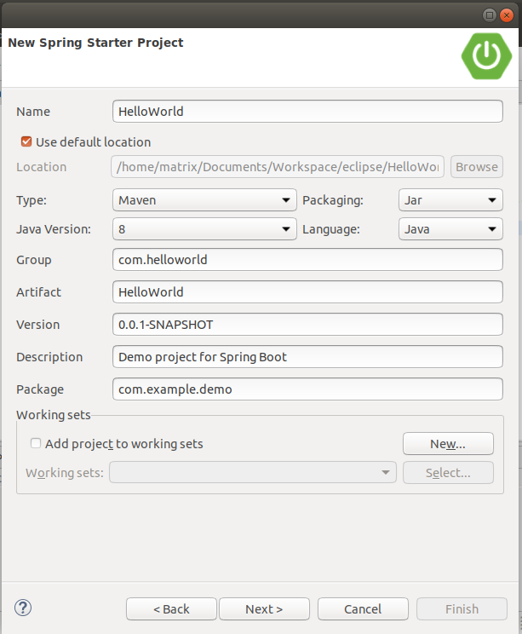Image resolution: width=522 pixels, height=634 pixels.
Task: Close the New Spring Starter Project dialog
Action: (x=507, y=15)
